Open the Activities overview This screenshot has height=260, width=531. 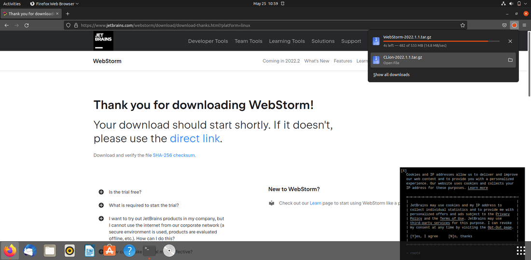point(12,4)
